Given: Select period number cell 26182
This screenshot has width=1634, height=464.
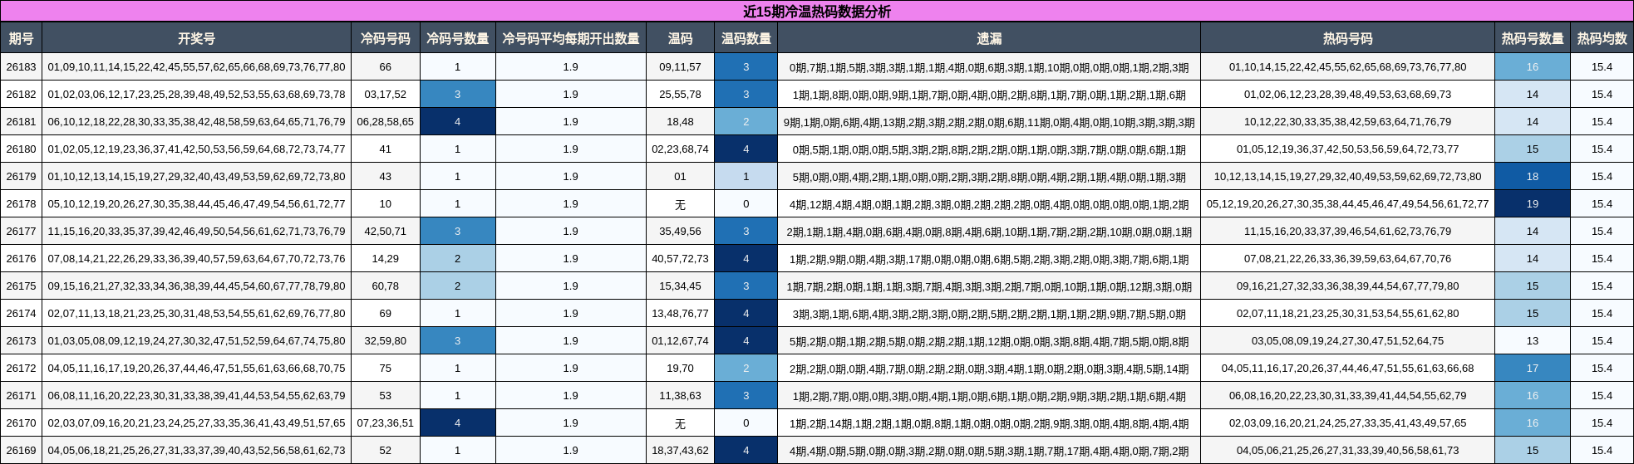Looking at the screenshot, I should [x=21, y=95].
